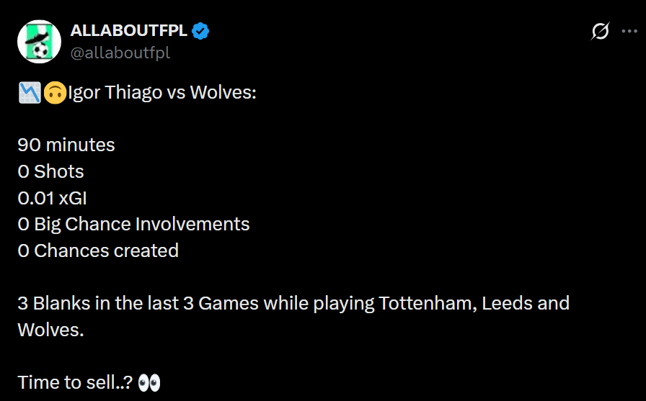
Task: Click the Grok explain-post icon
Action: coord(600,31)
